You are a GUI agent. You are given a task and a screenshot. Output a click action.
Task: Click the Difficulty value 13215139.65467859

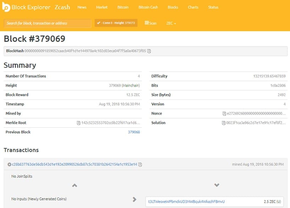(269, 76)
